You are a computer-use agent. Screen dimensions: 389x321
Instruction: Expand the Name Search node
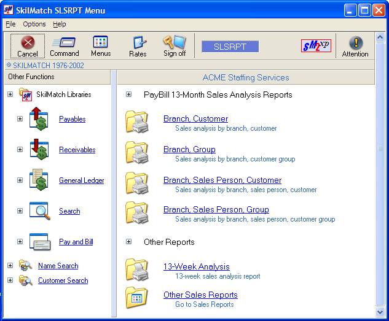coord(10,266)
